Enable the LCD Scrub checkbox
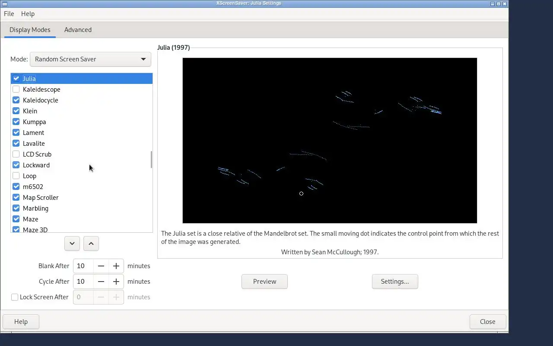The image size is (553, 346). [16, 154]
